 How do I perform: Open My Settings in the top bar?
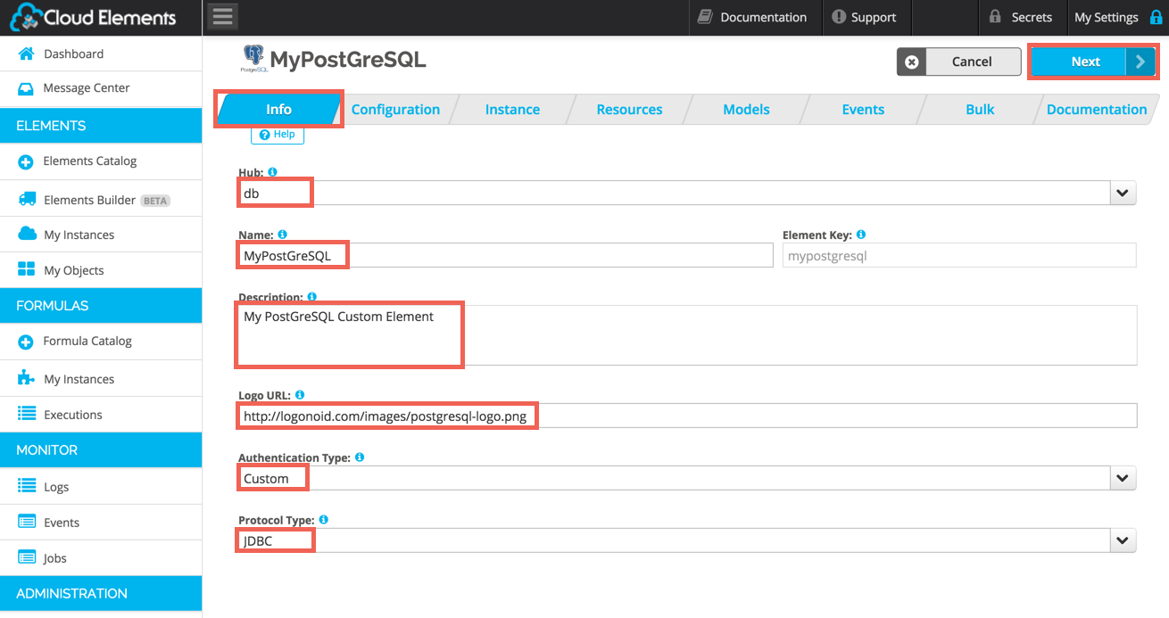(1117, 17)
